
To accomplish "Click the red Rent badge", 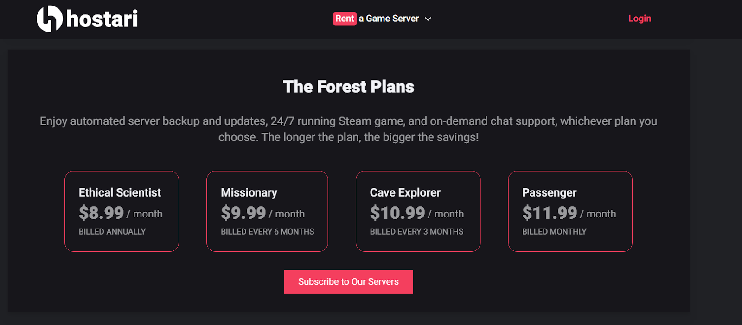I will click(345, 19).
